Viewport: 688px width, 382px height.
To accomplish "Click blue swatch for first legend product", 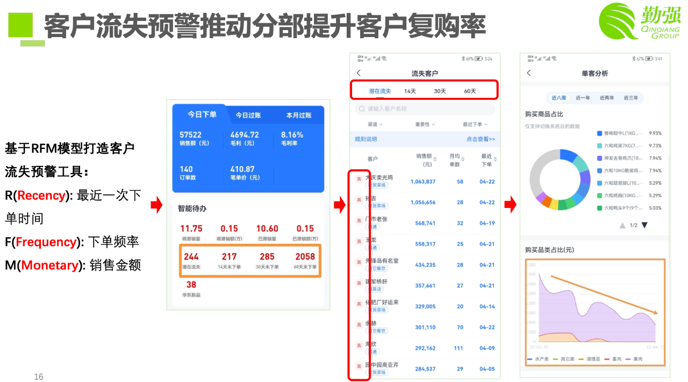I will 599,133.
